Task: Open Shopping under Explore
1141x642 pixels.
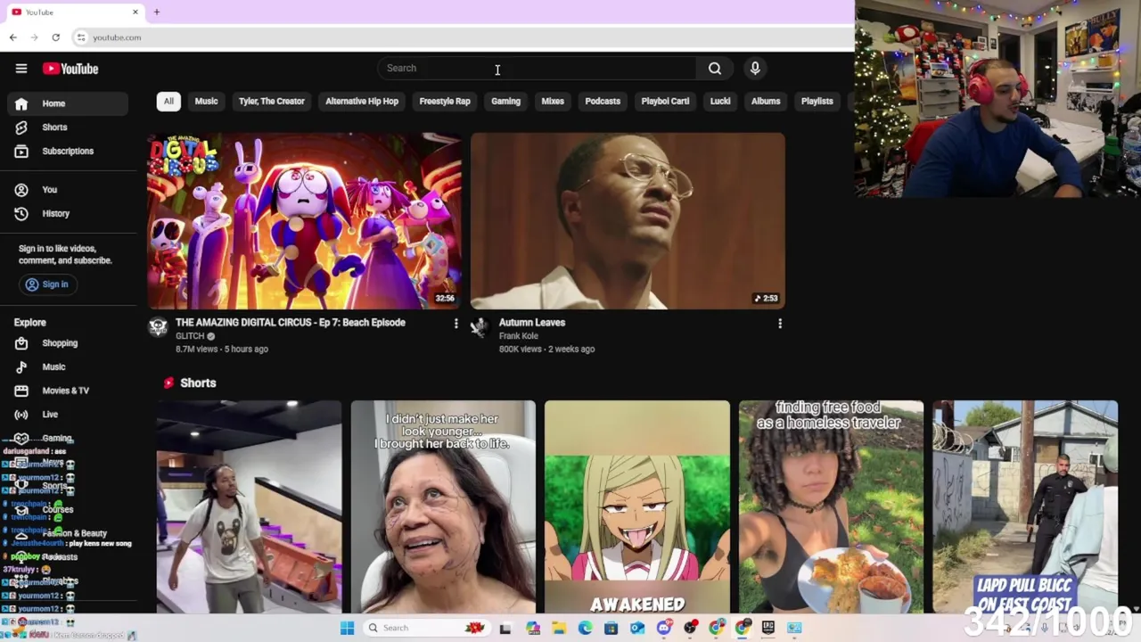Action: tap(68, 343)
